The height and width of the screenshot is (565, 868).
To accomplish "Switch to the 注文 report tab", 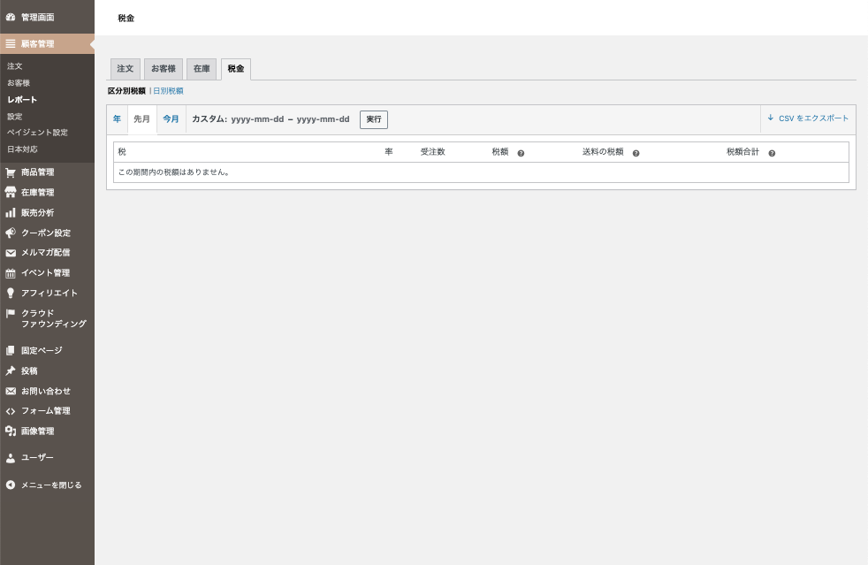I will point(125,69).
